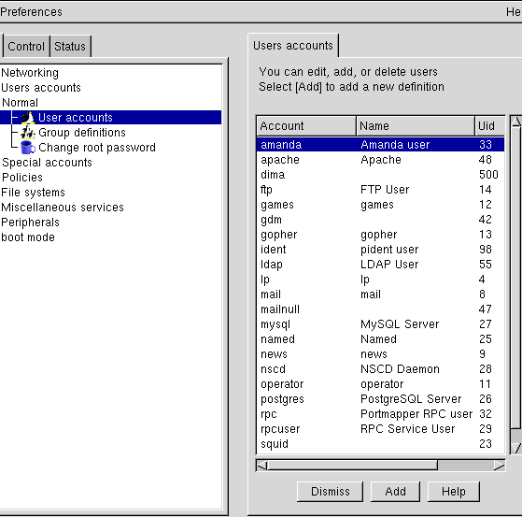Select the mysql account row

tap(380, 324)
